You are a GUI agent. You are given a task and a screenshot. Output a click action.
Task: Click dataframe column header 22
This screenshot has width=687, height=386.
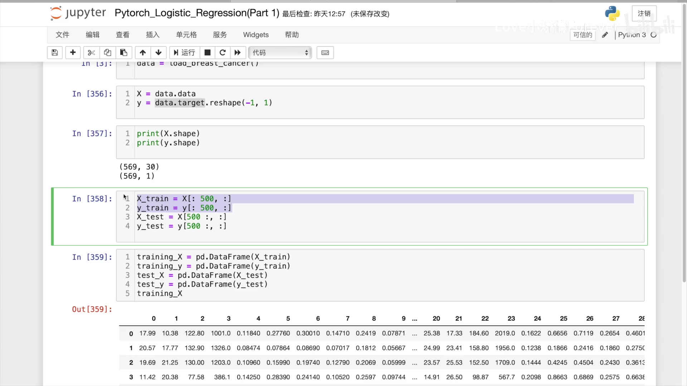[x=485, y=318]
